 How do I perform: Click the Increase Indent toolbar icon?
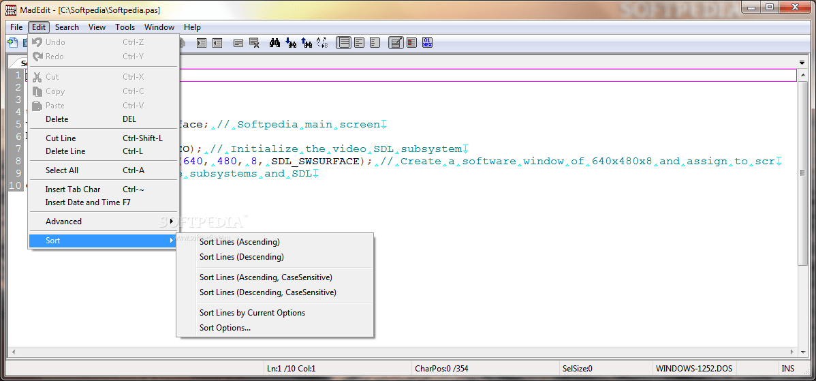coord(202,43)
